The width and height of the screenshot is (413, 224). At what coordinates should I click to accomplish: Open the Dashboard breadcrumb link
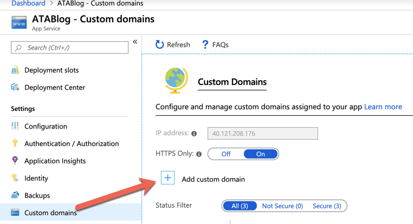point(28,3)
